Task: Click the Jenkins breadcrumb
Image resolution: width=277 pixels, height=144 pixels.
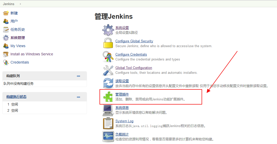Action: [x=8, y=4]
